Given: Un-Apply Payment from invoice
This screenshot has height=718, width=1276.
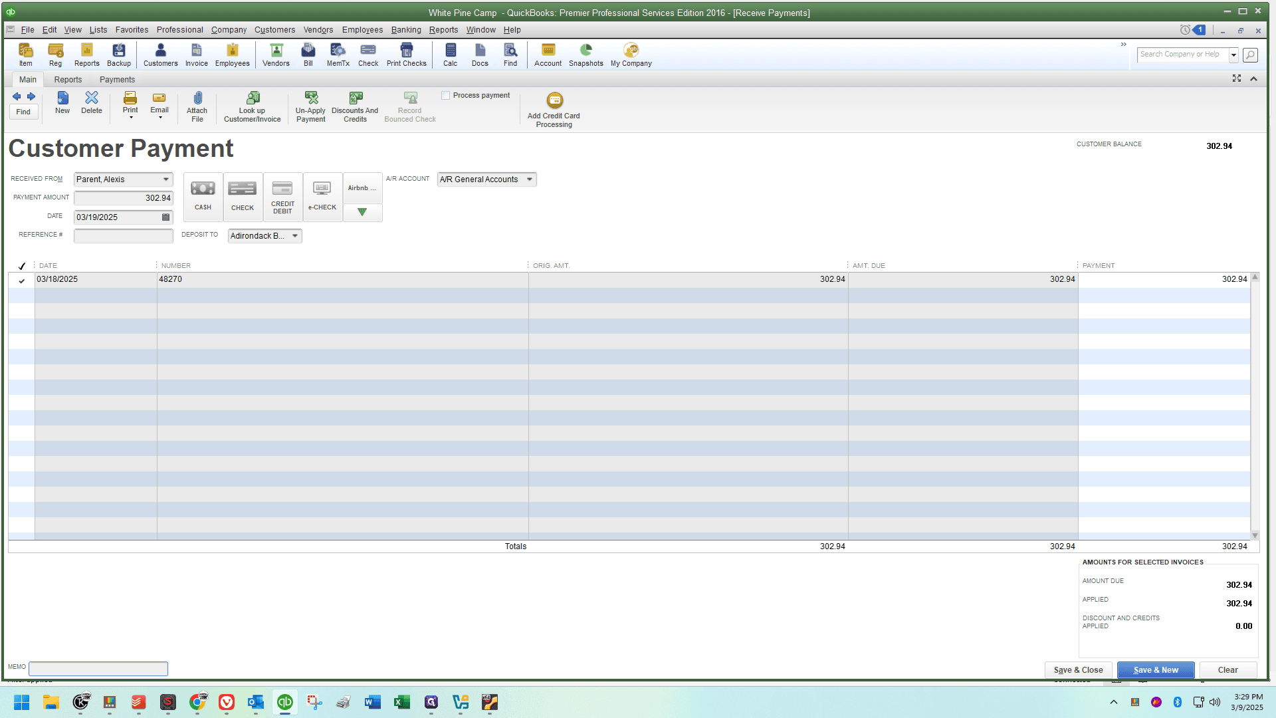Looking at the screenshot, I should (x=311, y=106).
